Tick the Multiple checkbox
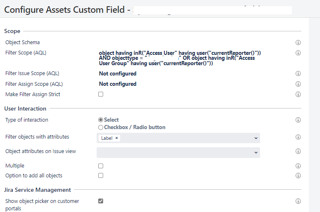The width and height of the screenshot is (320, 212). pyautogui.click(x=101, y=166)
